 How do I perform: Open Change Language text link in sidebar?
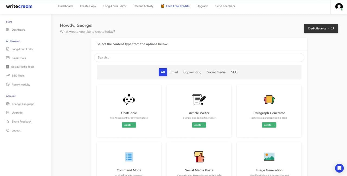(x=23, y=104)
